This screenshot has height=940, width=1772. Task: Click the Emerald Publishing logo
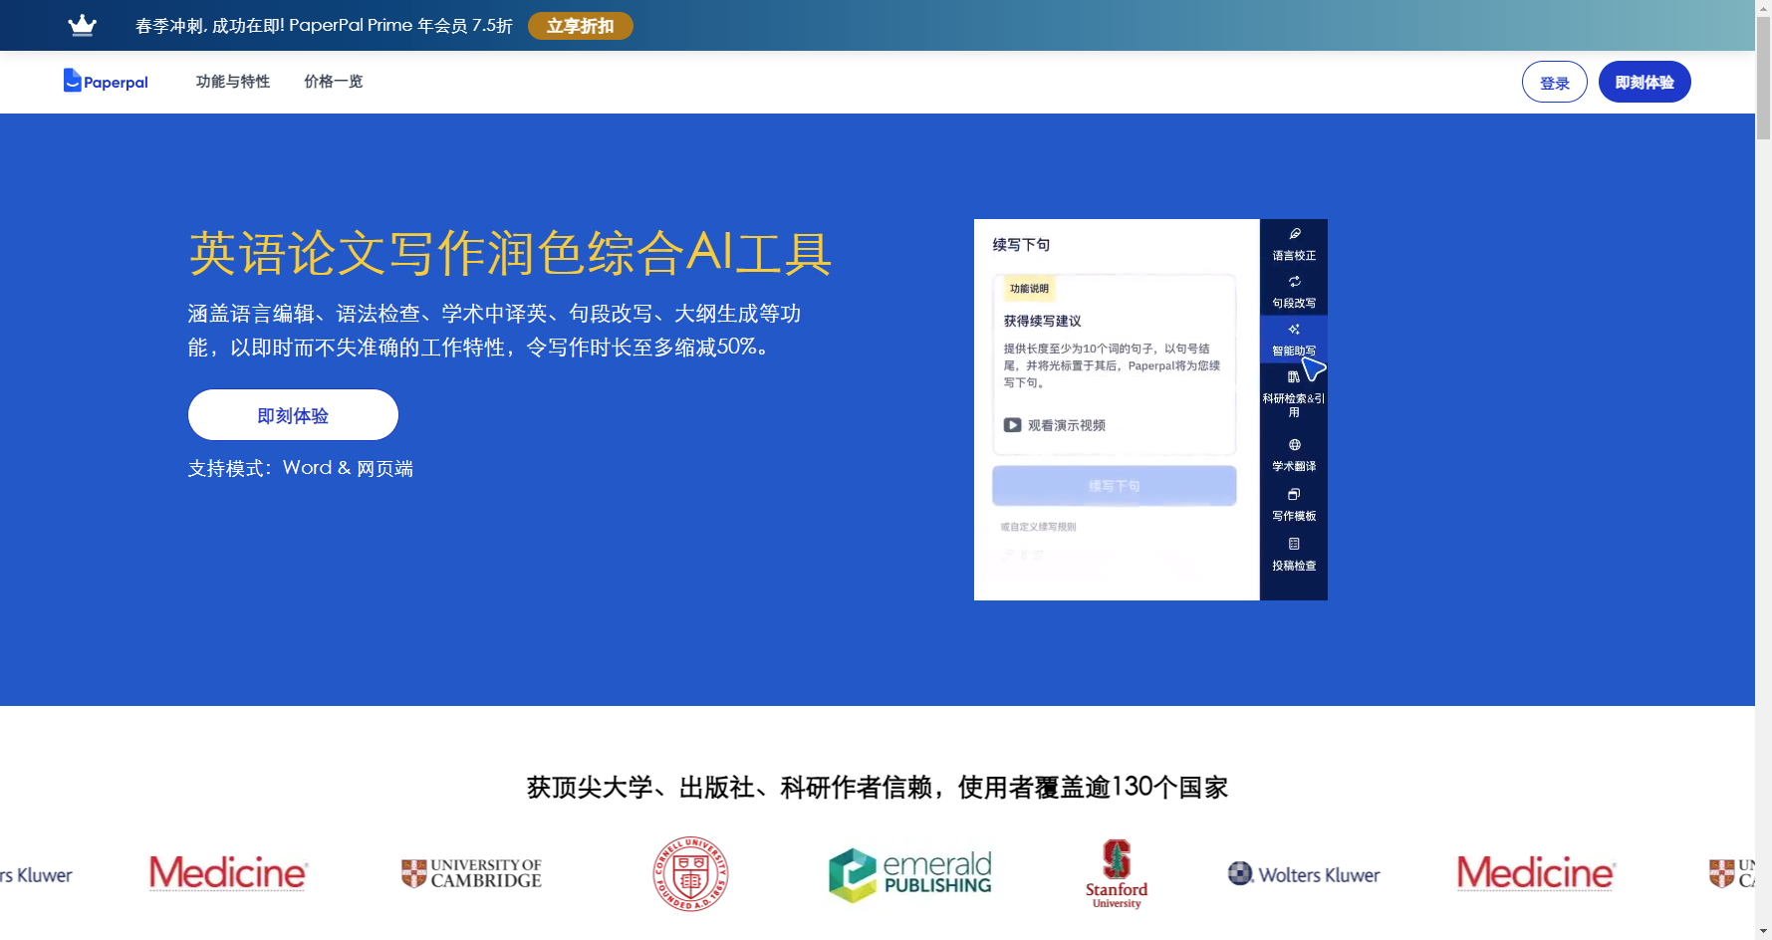point(910,874)
